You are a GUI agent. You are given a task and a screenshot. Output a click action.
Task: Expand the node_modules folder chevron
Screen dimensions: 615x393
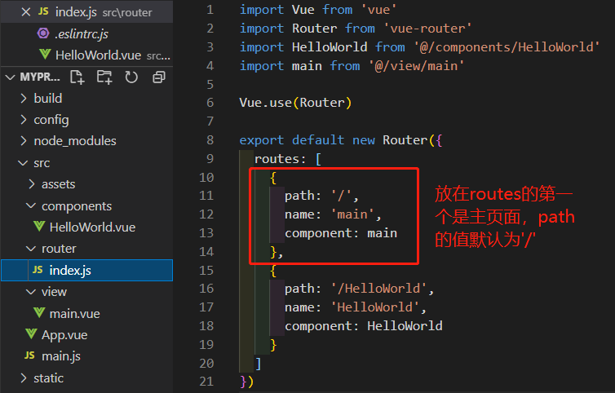coord(24,141)
